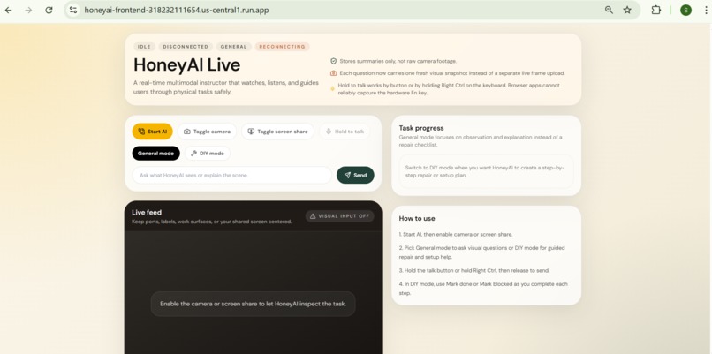Click the DISCONNECTED status chip
The image size is (712, 354).
(186, 47)
